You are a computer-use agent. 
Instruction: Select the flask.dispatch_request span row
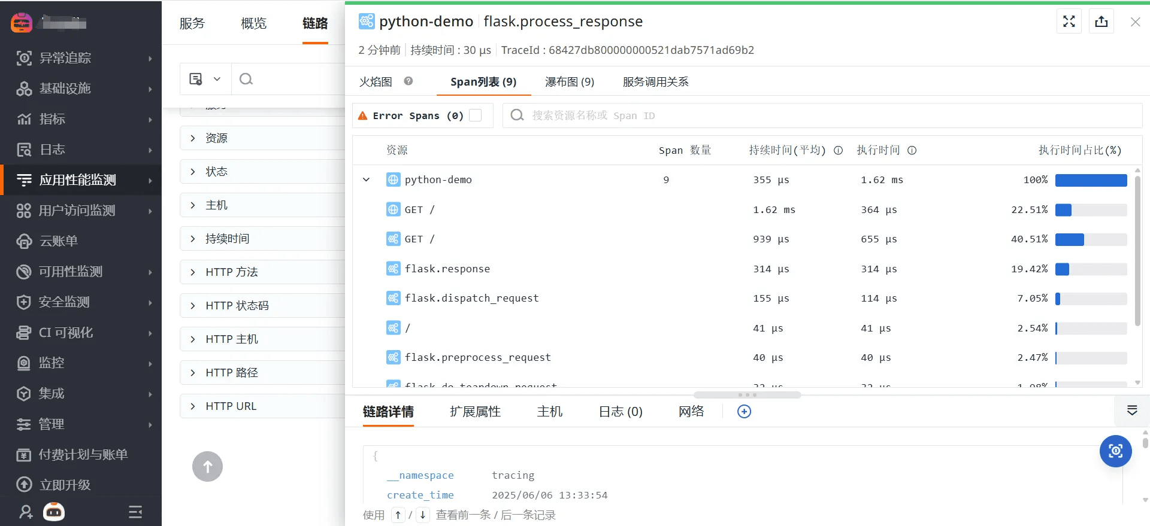click(x=471, y=298)
